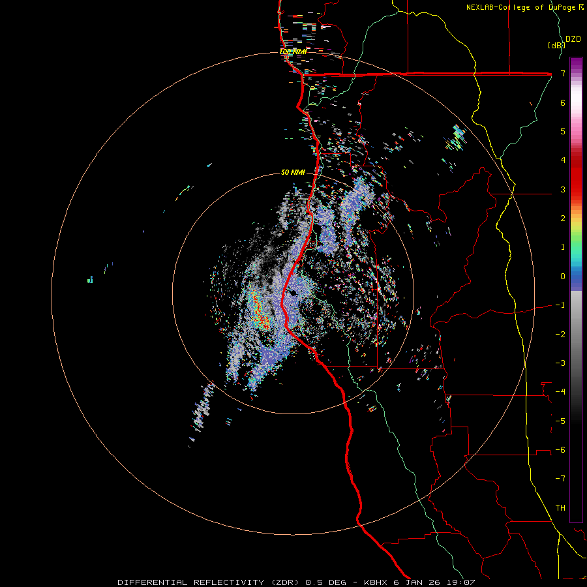Click the black radar site dot at center
This screenshot has height=587, width=587.
click(x=293, y=293)
